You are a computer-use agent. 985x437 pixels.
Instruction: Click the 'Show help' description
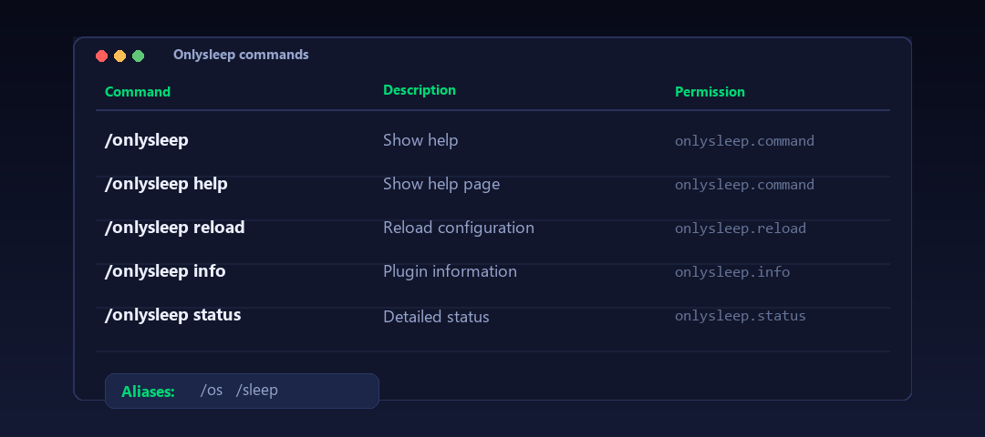(420, 140)
